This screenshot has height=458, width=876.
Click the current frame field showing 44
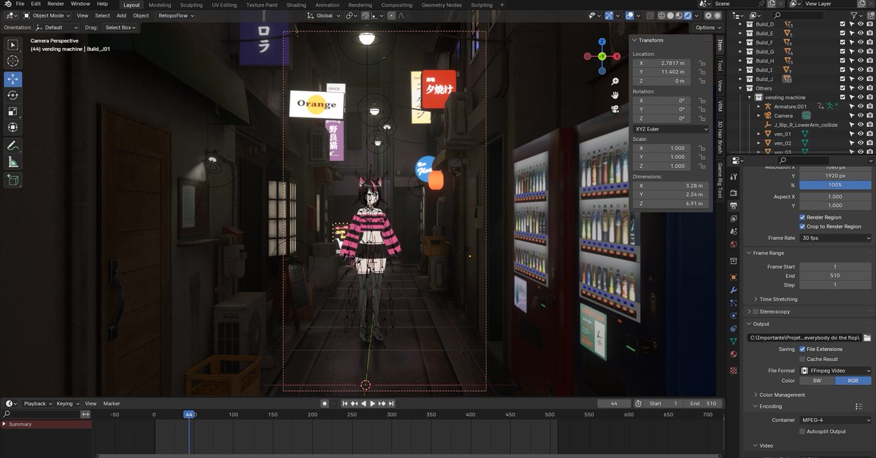613,403
